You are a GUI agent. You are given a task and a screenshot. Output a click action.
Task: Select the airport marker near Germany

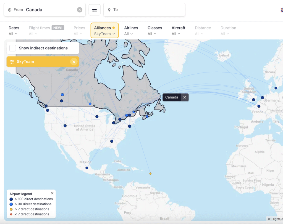point(263,98)
